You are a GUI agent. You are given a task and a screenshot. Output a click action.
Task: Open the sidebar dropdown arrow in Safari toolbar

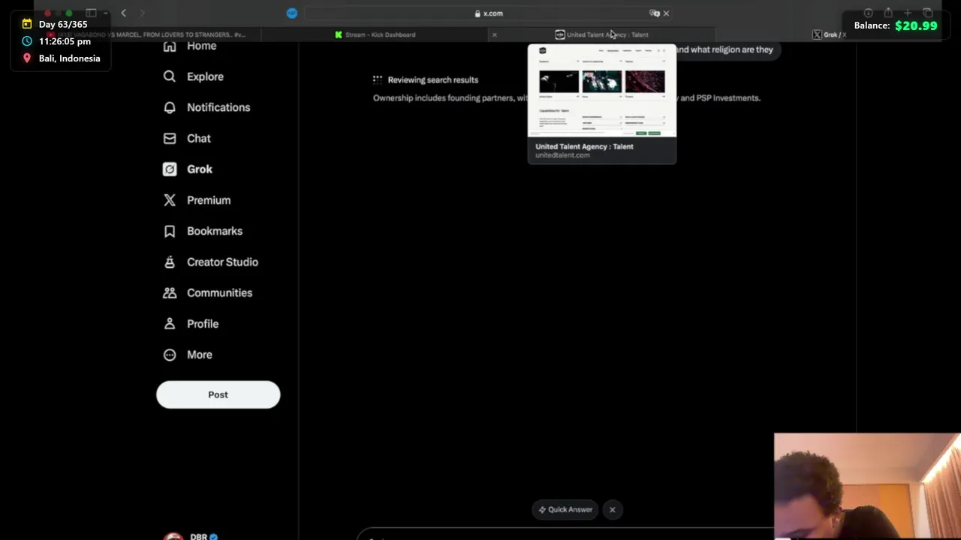105,13
